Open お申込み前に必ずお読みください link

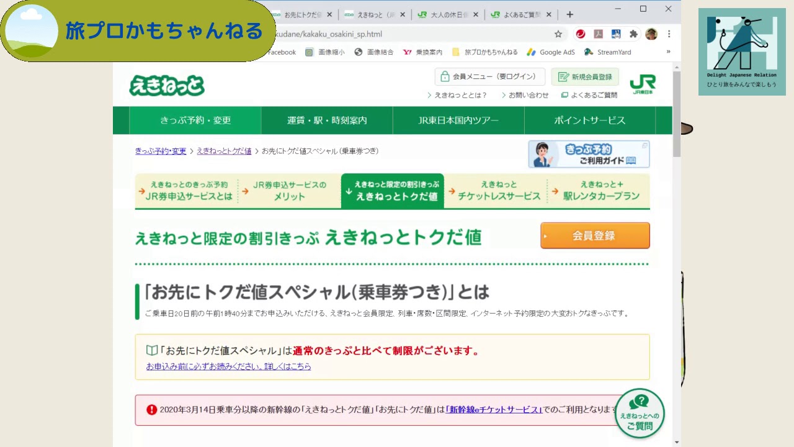(228, 366)
